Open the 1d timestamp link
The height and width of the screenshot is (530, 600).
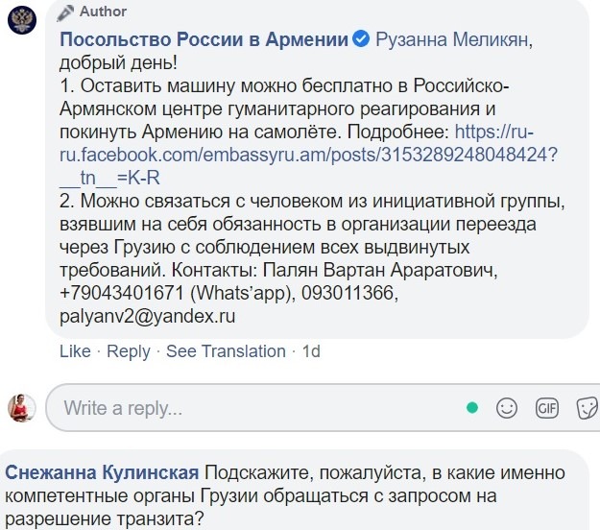(311, 351)
